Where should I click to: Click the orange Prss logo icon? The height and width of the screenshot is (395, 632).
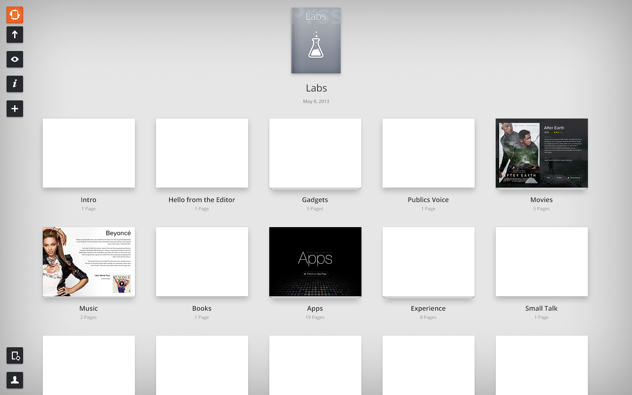(x=15, y=15)
